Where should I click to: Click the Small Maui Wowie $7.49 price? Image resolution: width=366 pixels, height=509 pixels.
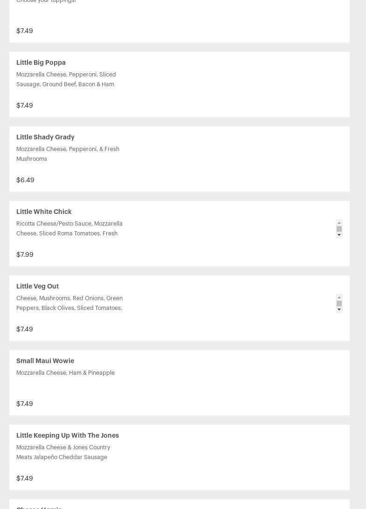click(25, 404)
